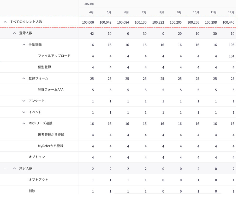
Task: Expand the イベント row
Action: coord(24,112)
